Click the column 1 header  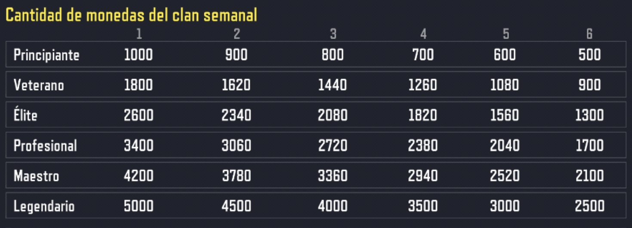tap(139, 34)
